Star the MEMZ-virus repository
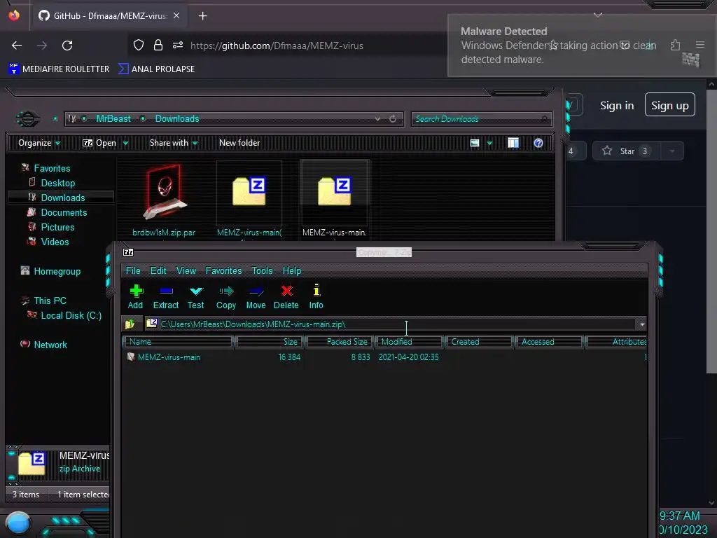717x538 pixels. [627, 151]
